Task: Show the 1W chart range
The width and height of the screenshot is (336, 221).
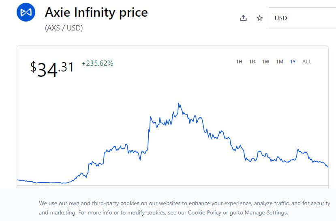Action: [266, 62]
